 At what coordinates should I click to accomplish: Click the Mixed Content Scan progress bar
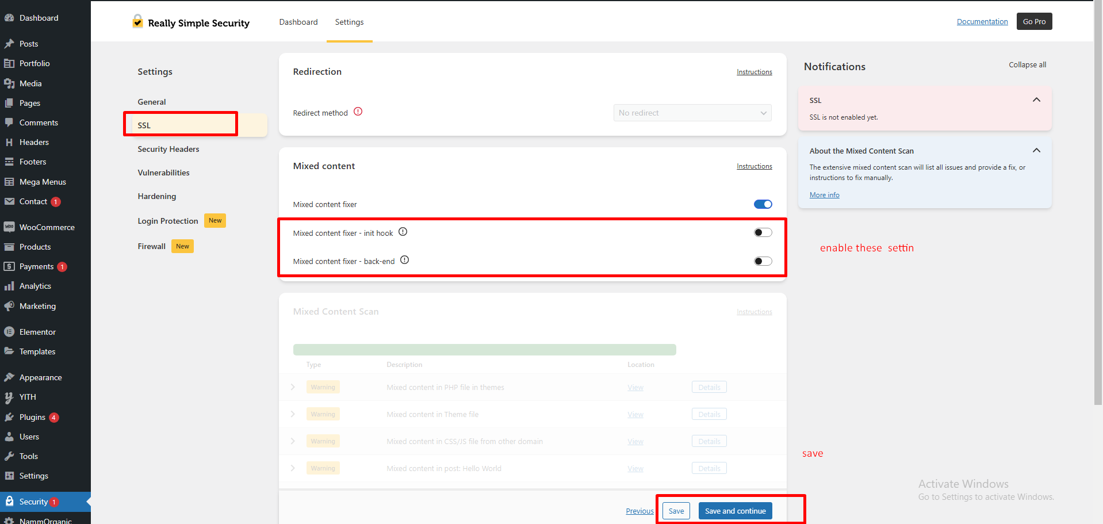[485, 350]
